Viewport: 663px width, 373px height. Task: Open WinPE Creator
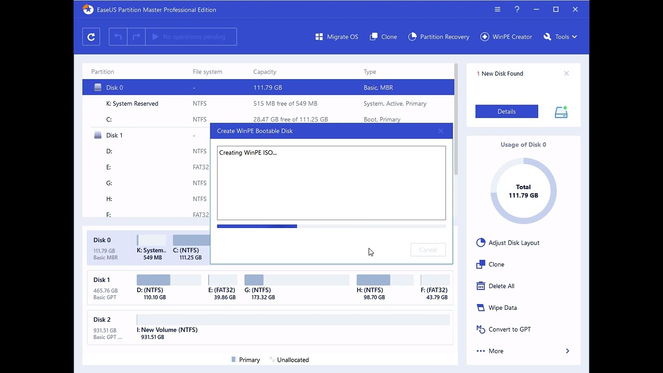[506, 37]
